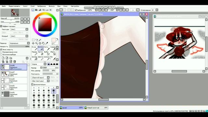Open the Холст menu
Image resolution: width=208 pixels, height=117 pixels.
point(25,6)
